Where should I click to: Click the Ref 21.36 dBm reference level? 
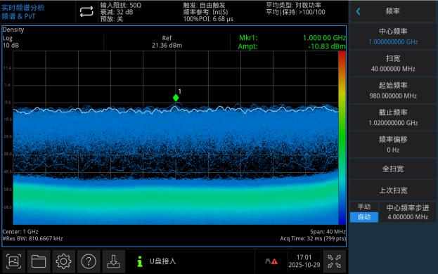click(167, 41)
